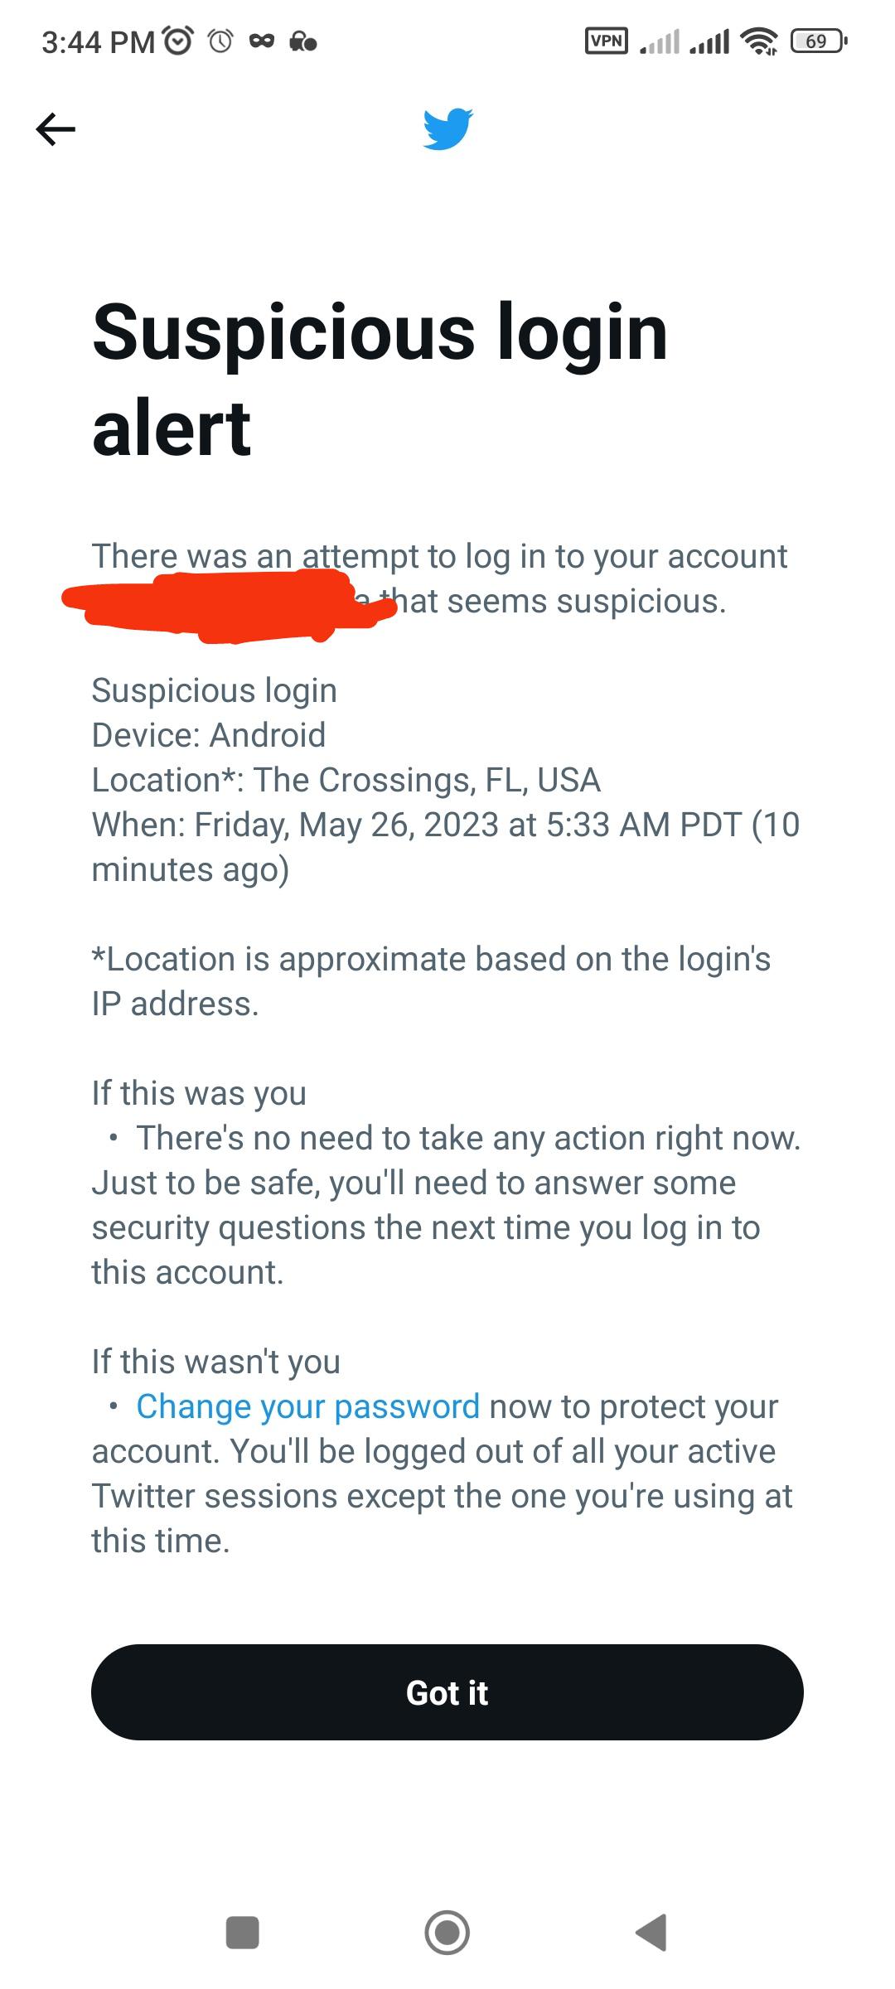The image size is (895, 1989).
Task: Open the Change your password link
Action: click(307, 1406)
